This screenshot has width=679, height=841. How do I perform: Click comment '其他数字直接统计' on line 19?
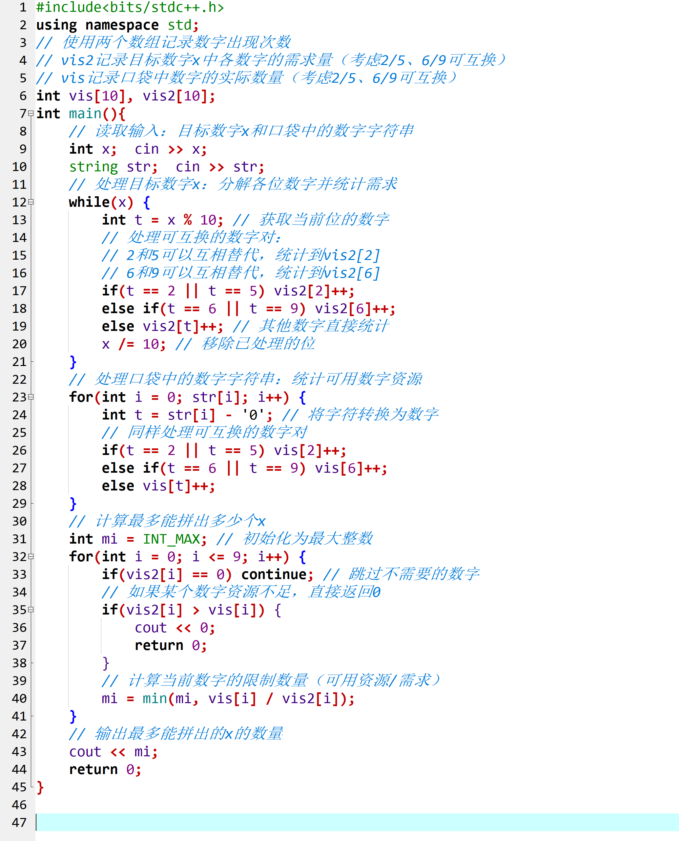[x=324, y=326]
